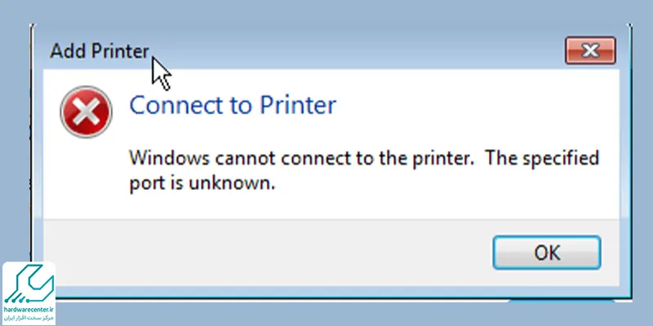Click the hardwarecenter circuit logo icon

click(x=29, y=284)
